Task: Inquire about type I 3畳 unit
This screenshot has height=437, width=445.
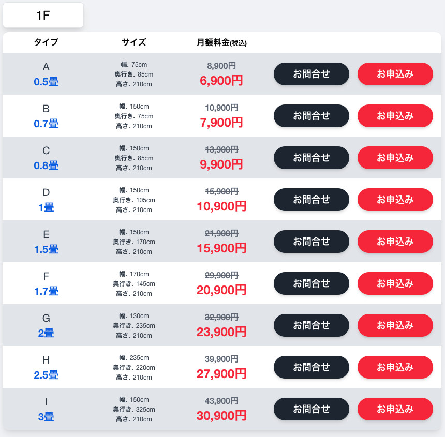Action: [x=311, y=409]
